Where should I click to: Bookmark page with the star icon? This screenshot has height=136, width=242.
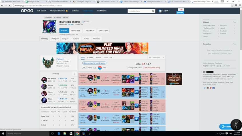tap(232, 5)
